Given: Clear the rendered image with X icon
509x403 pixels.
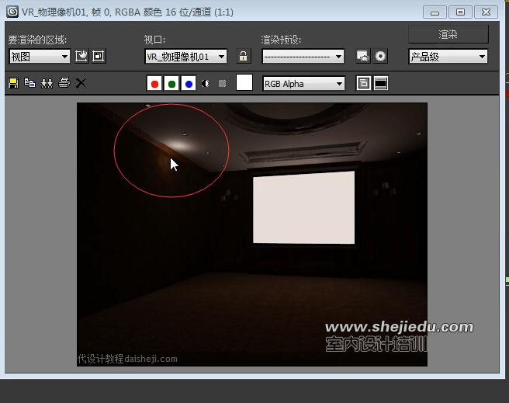Looking at the screenshot, I should pos(81,83).
